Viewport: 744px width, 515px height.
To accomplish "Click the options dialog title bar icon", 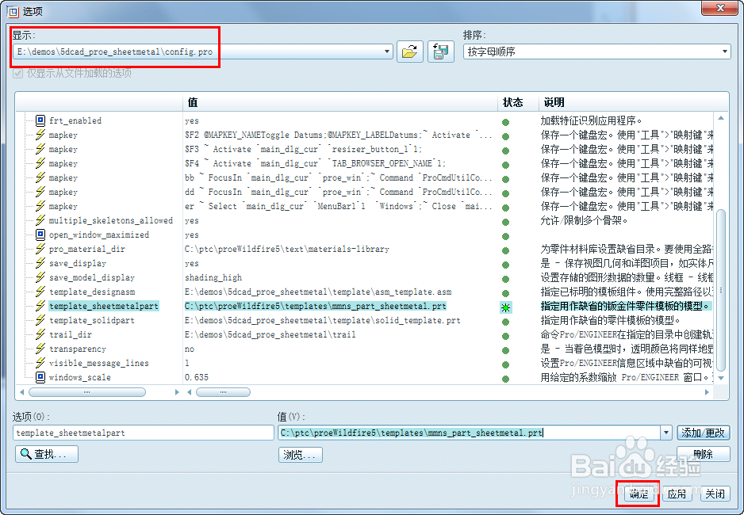I will [x=13, y=11].
